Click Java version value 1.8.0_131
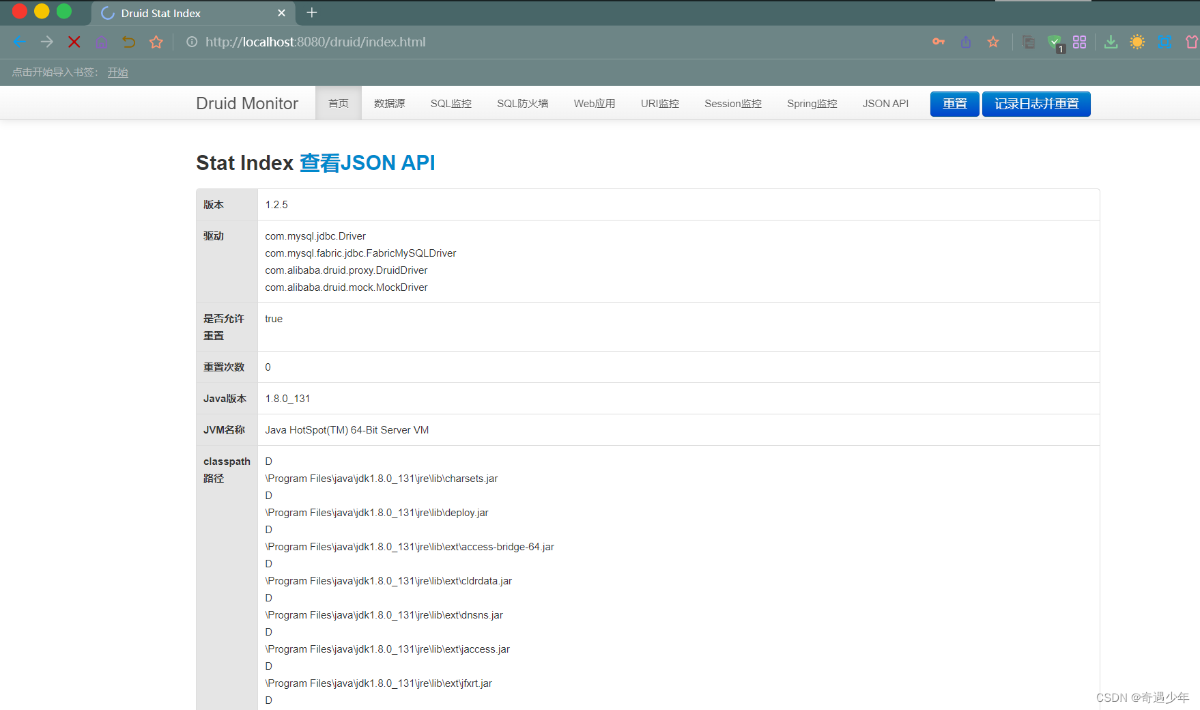1200x710 pixels. pos(287,399)
